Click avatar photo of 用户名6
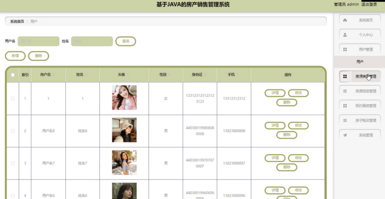This screenshot has height=199, width=385. 124,191
